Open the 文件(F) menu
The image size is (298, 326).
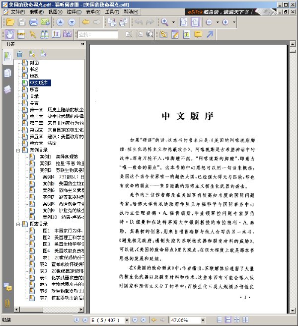tap(18, 12)
